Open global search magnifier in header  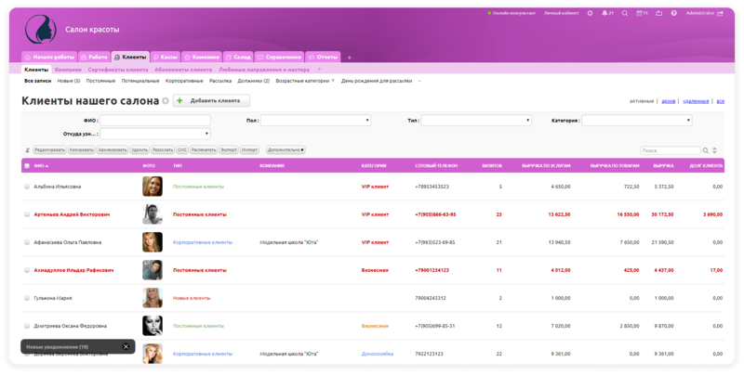click(x=625, y=13)
